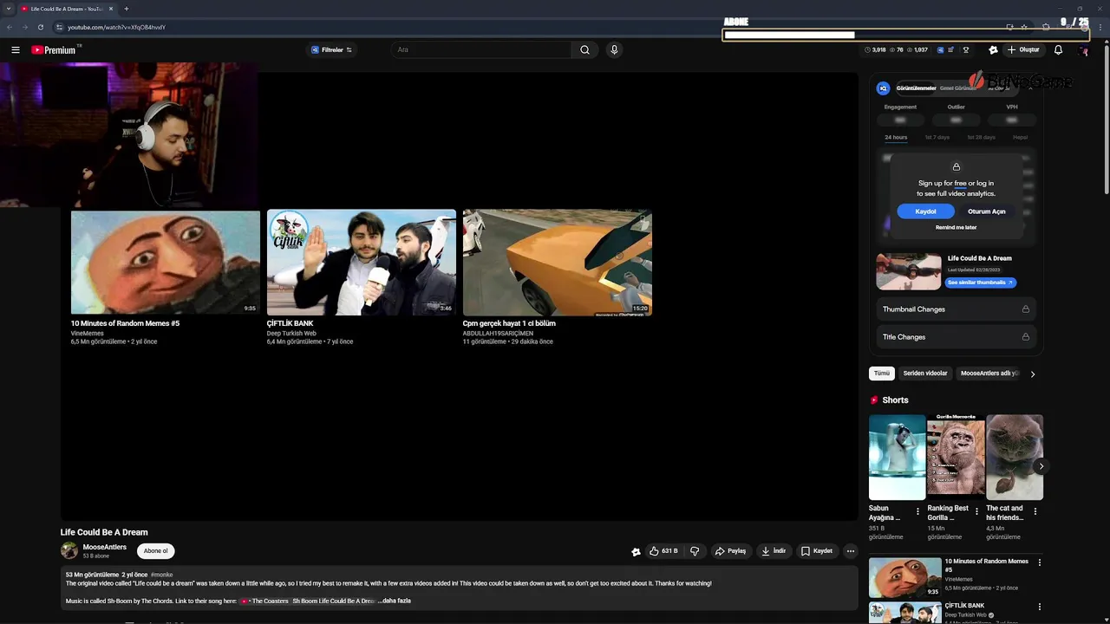The width and height of the screenshot is (1110, 624).
Task: Open The Coasters Sh Boom song link
Action: click(x=308, y=601)
